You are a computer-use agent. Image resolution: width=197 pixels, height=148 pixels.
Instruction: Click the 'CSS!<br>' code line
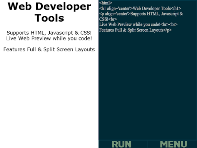click(108, 19)
